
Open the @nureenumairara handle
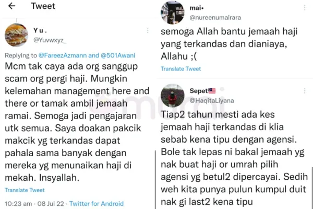[215, 18]
